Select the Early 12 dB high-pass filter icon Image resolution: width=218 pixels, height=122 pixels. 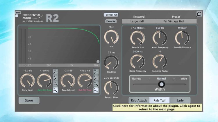click(x=56, y=72)
